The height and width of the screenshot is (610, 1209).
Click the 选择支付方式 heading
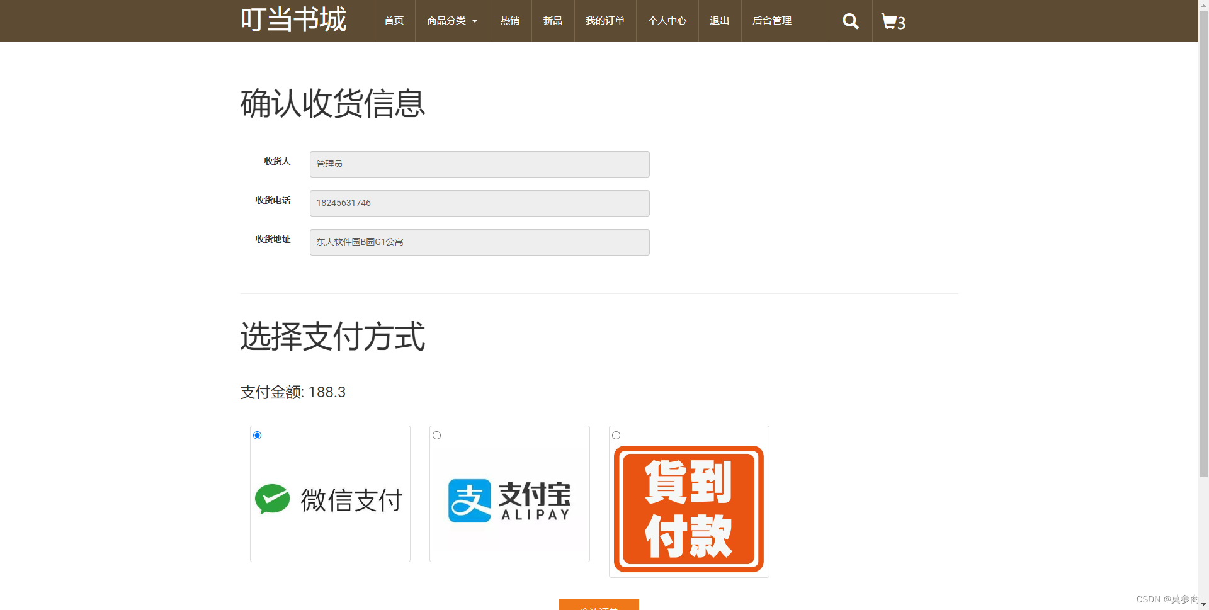pos(333,336)
